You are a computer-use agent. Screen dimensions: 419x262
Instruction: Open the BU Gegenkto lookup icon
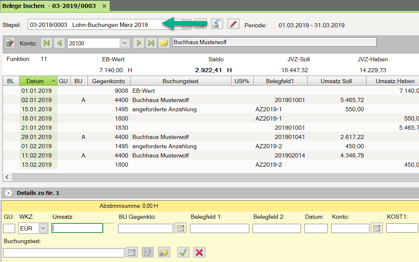pos(180,228)
